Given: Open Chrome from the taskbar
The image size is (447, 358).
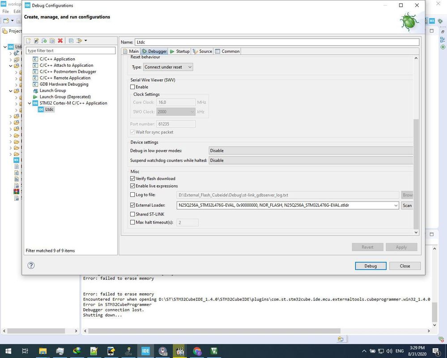Looking at the screenshot, I should coord(197,351).
